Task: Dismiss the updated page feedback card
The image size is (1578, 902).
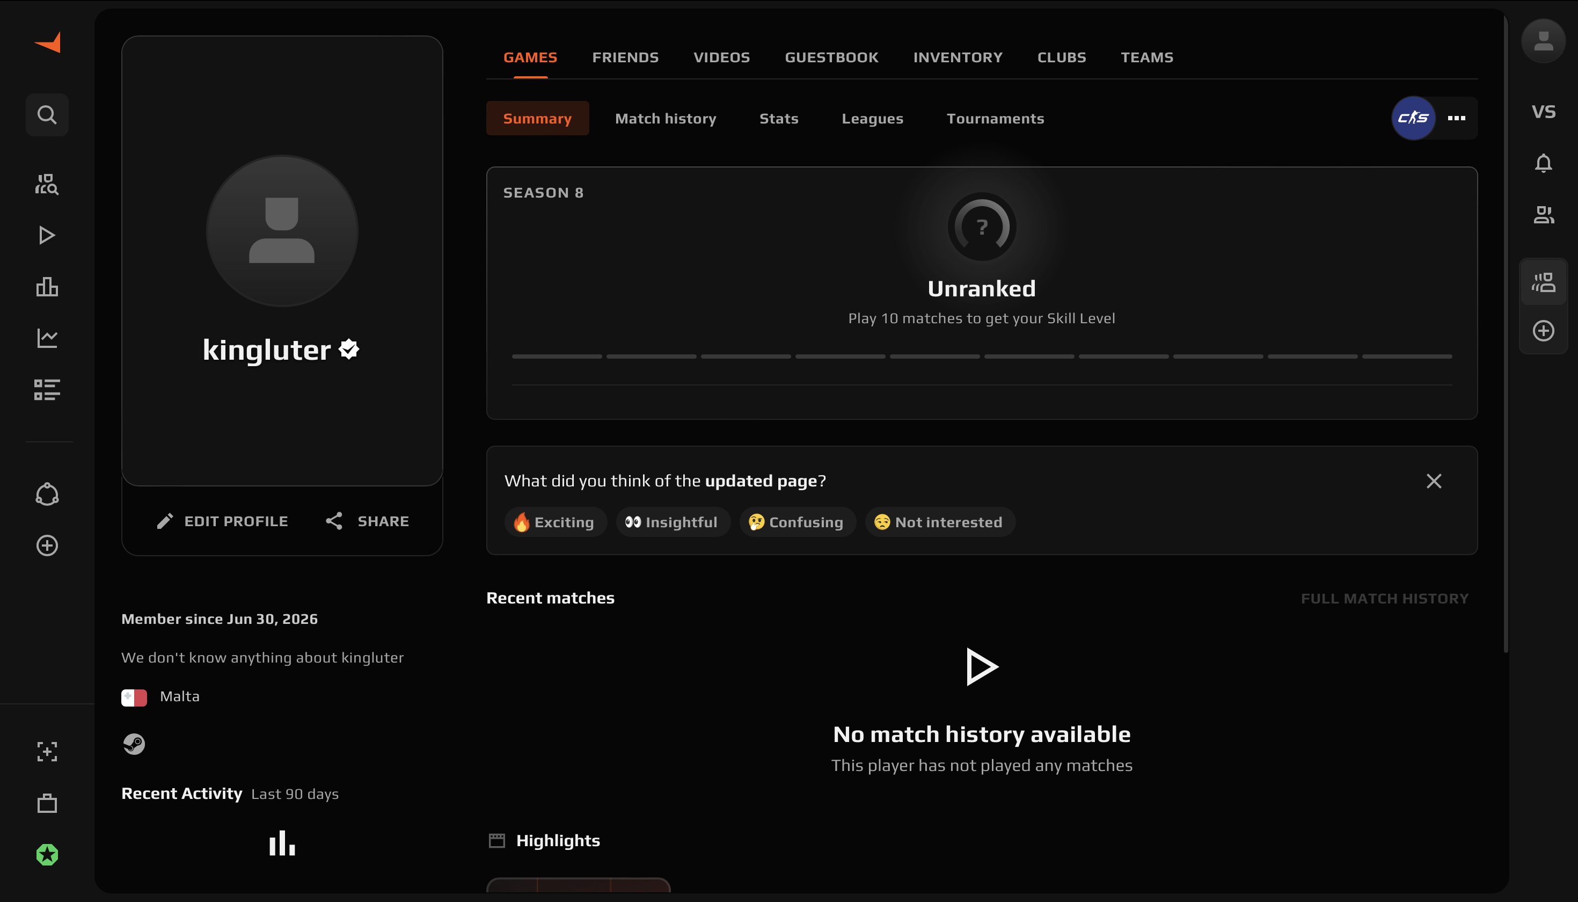Action: pyautogui.click(x=1434, y=482)
